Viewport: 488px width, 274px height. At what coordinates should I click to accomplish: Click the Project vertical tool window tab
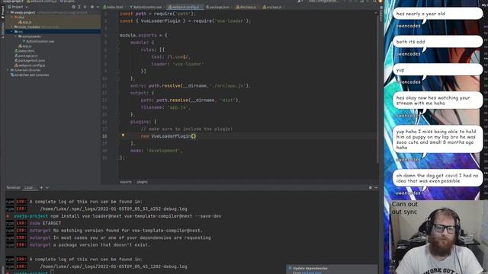pos(2,12)
